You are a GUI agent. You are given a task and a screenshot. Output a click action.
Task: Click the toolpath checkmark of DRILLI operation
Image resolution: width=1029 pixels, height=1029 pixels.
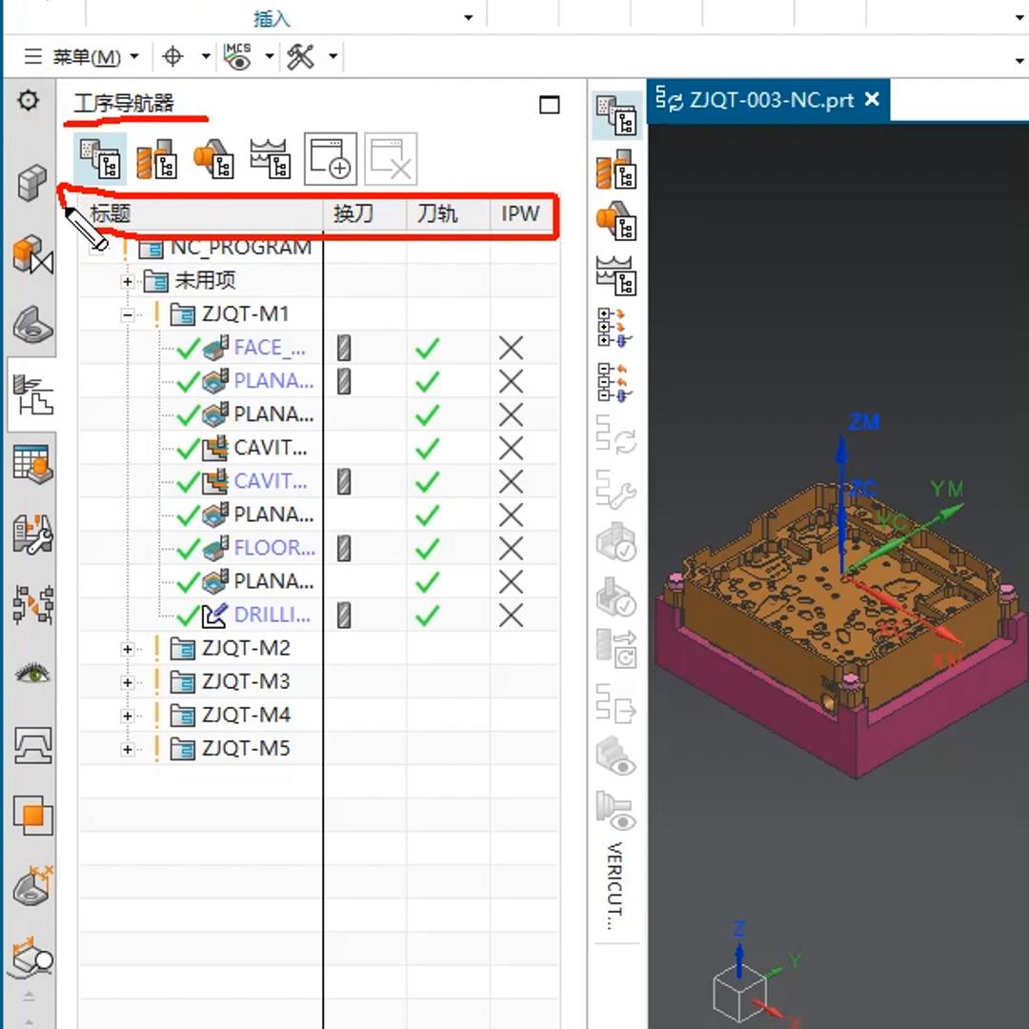(428, 615)
